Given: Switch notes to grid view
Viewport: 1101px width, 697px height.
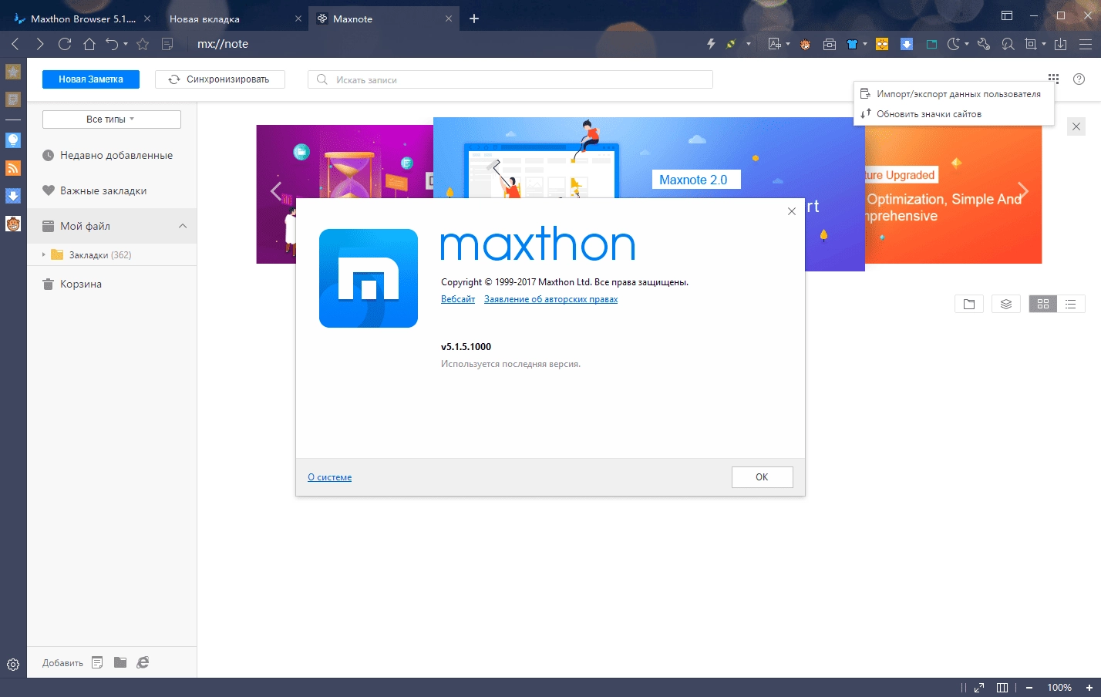Looking at the screenshot, I should pyautogui.click(x=1043, y=304).
